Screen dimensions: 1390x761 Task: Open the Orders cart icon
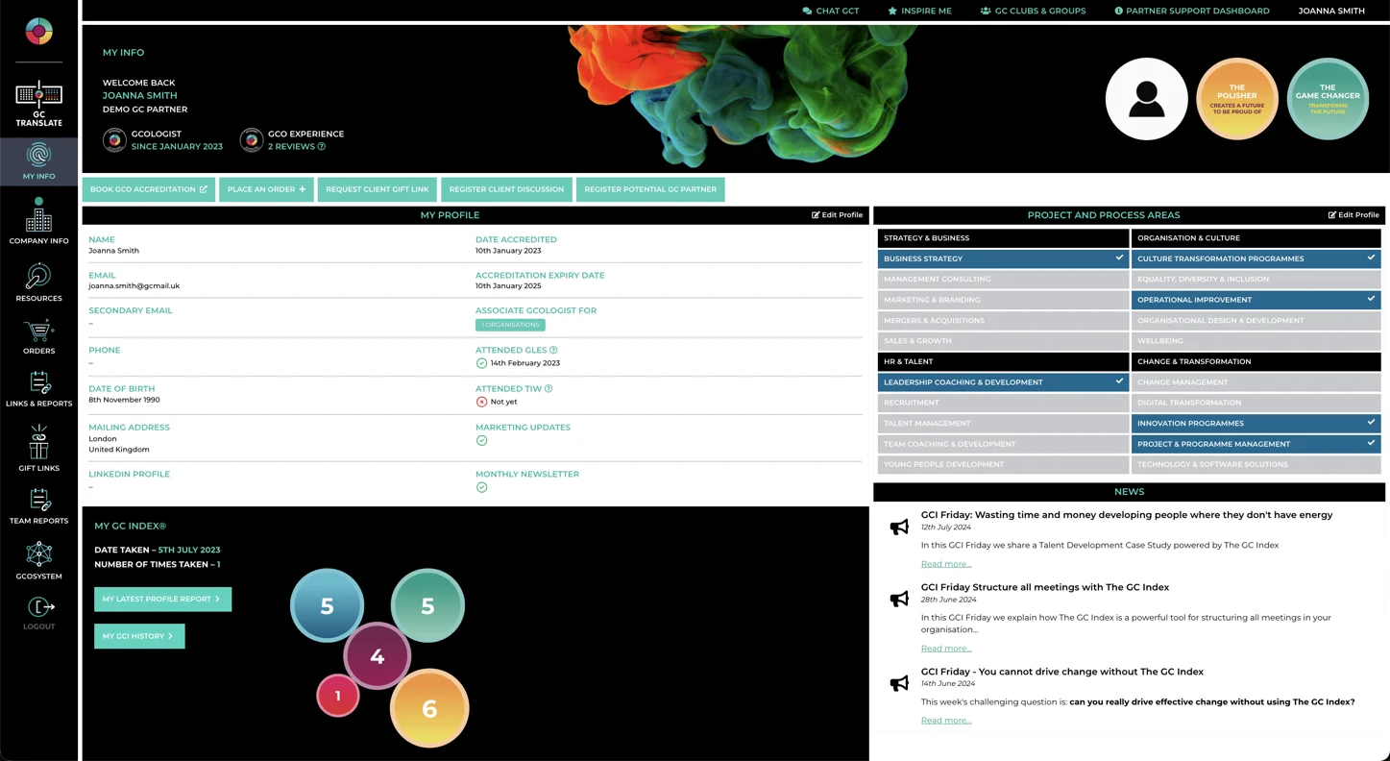pyautogui.click(x=38, y=331)
